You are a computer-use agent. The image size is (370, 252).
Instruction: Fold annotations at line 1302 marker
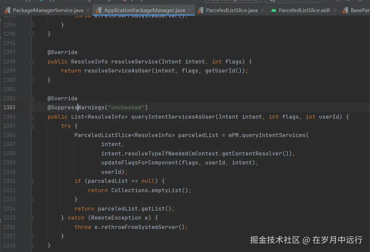point(32,98)
